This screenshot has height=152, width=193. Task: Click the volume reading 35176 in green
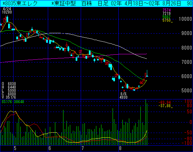point(7,102)
